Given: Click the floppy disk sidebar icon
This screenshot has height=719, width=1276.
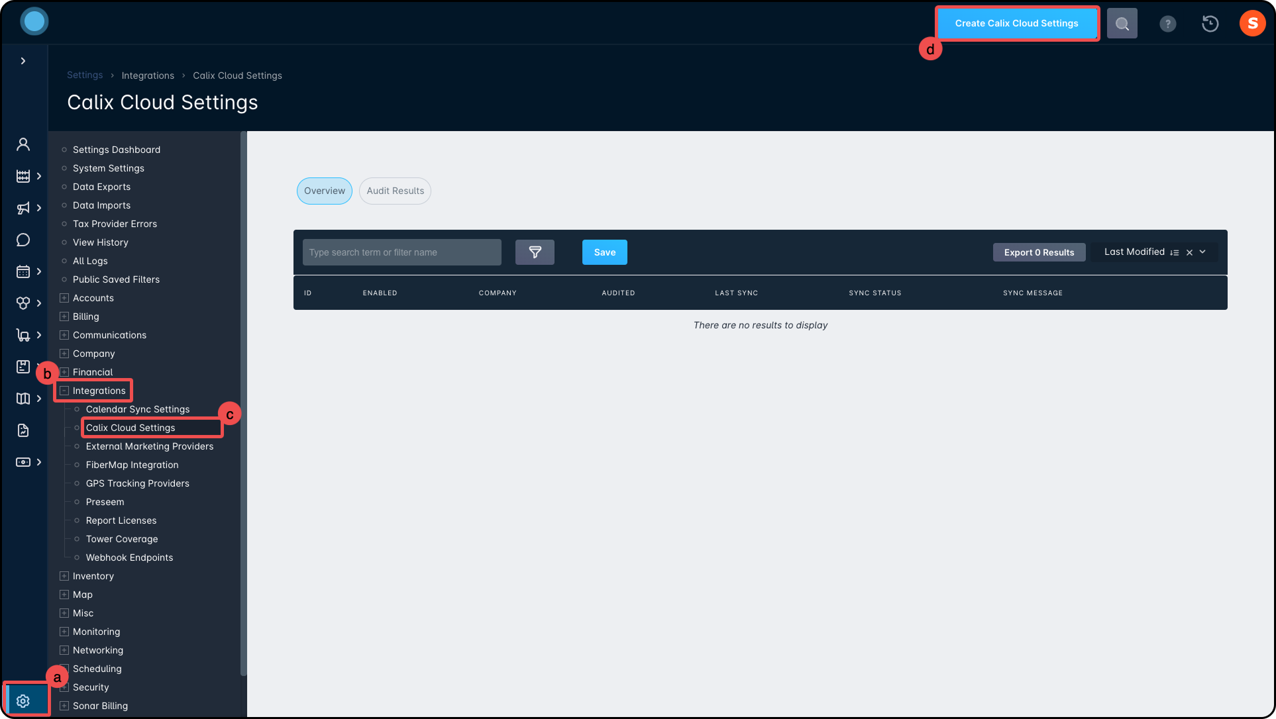Looking at the screenshot, I should [x=23, y=367].
